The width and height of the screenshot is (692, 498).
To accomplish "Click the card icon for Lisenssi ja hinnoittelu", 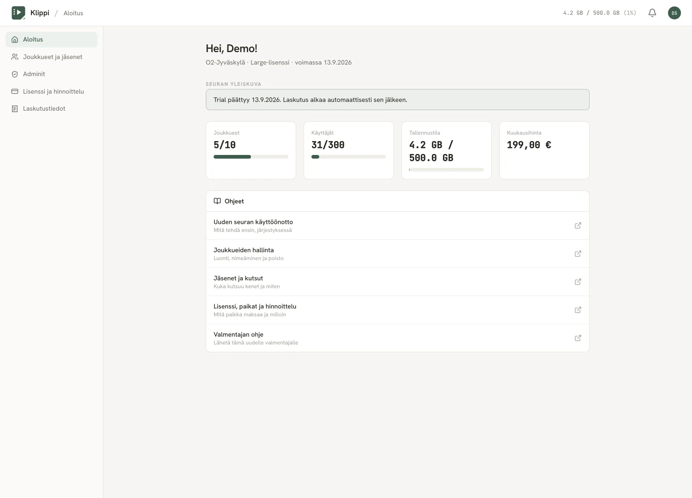I will (15, 92).
